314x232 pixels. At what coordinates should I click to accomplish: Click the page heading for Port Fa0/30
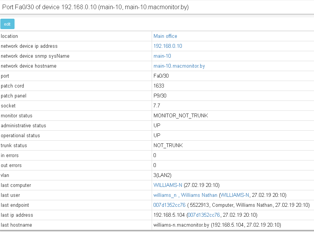[98, 7]
